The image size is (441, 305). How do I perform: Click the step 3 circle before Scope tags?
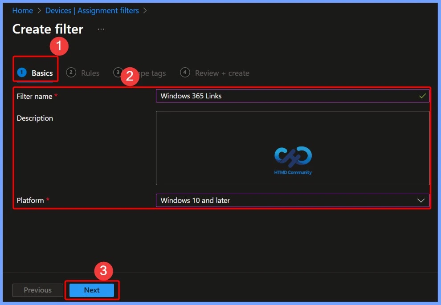[x=118, y=73]
